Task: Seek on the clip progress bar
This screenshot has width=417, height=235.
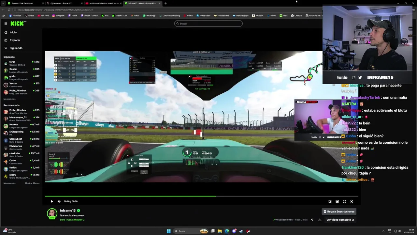Action: (x=202, y=196)
